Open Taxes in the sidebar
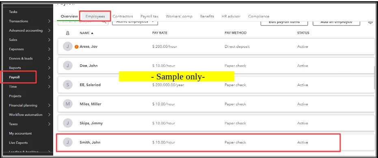The image size is (378, 158). click(x=13, y=124)
